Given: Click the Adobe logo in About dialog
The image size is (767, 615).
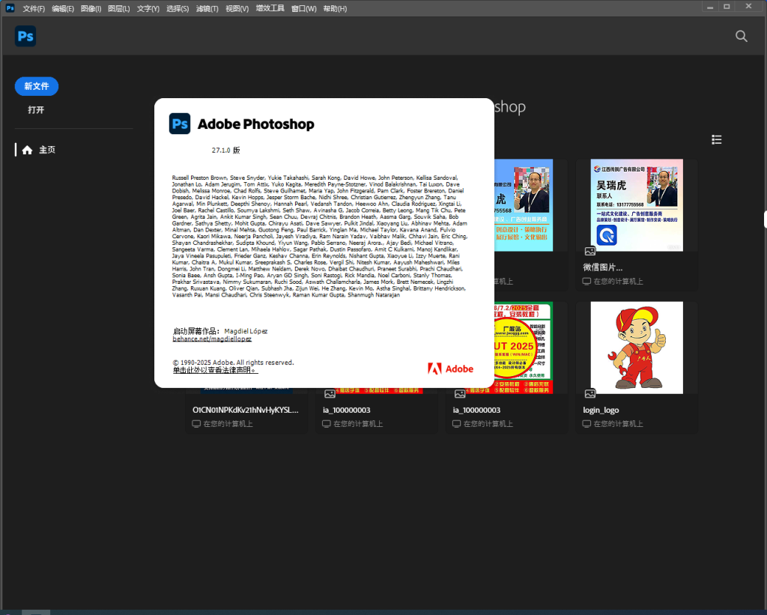Looking at the screenshot, I should pyautogui.click(x=450, y=368).
